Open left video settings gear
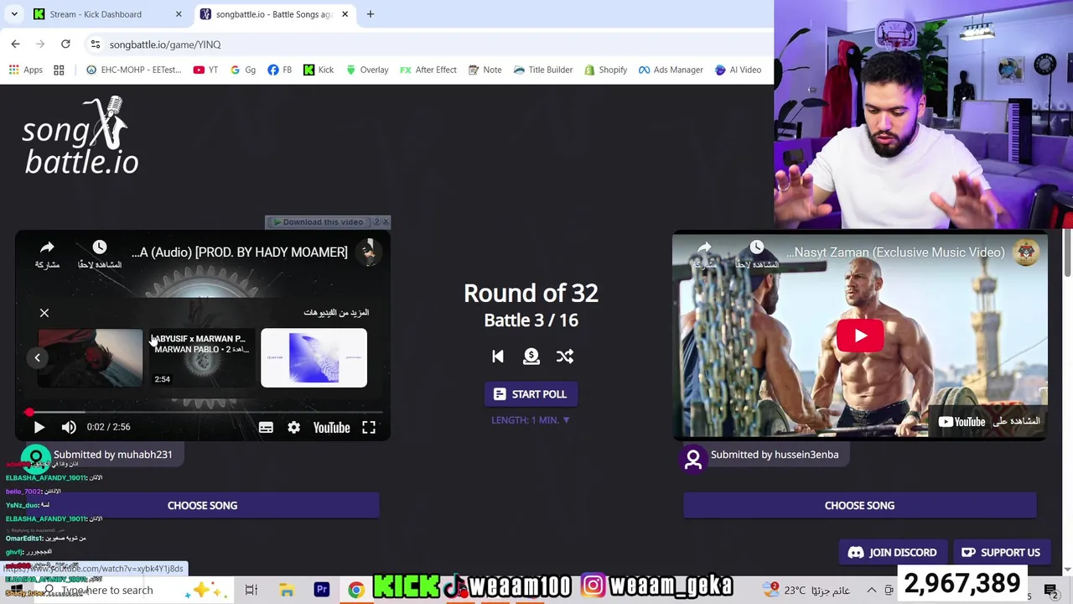The height and width of the screenshot is (604, 1073). coord(294,428)
